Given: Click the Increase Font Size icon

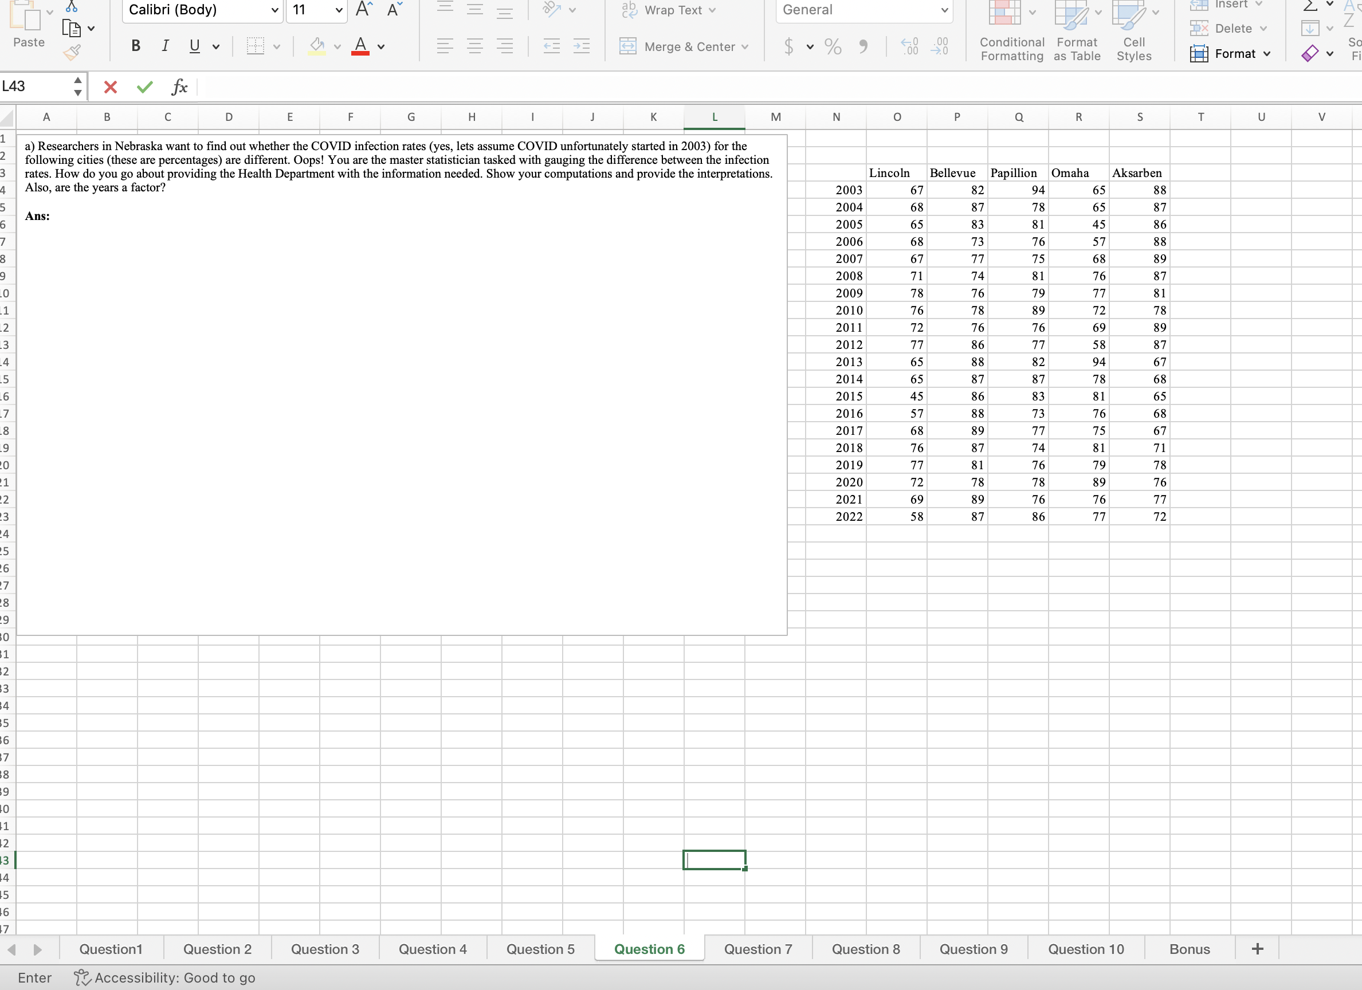Looking at the screenshot, I should point(364,10).
